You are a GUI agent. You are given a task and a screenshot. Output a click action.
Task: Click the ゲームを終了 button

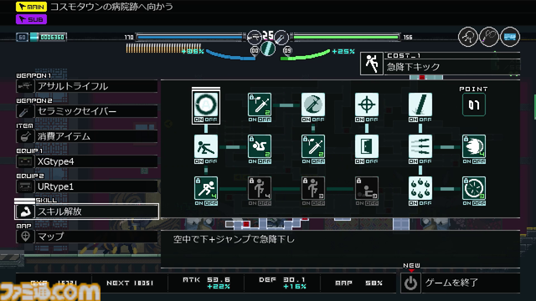pos(460,283)
